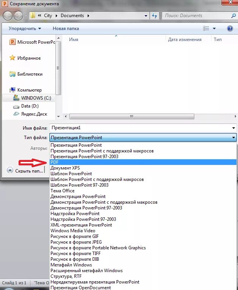This screenshot has height=290, width=238.
Task: Click the Новая папка button
Action: [x=66, y=29]
